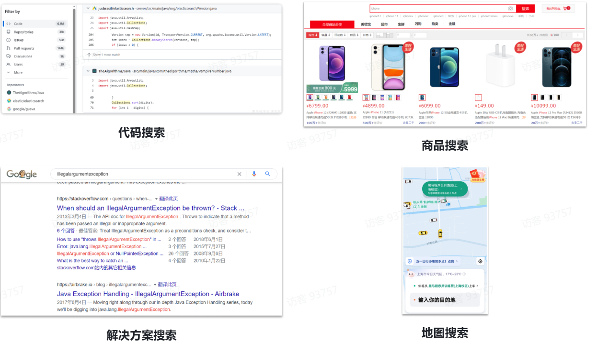Click stackoverflow.com站内的其它相关信息 link
Viewport: 597px width, 353px height.
tap(96, 268)
